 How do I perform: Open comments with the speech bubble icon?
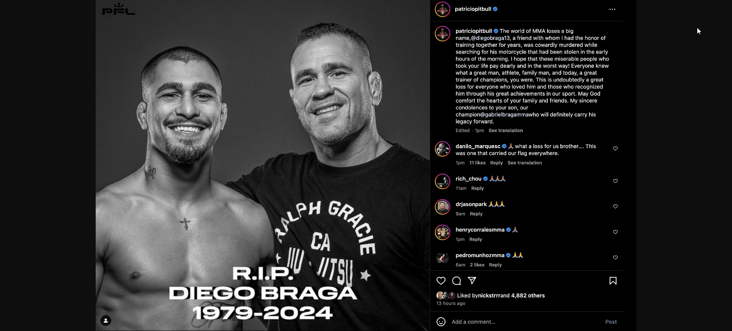[x=456, y=281]
